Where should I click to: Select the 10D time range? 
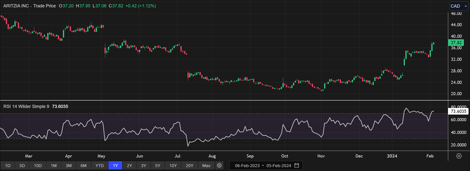pos(38,165)
